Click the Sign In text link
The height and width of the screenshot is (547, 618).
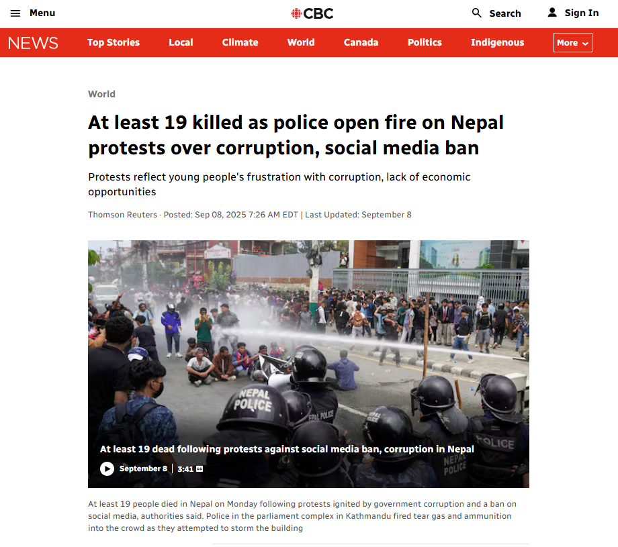[x=581, y=13]
